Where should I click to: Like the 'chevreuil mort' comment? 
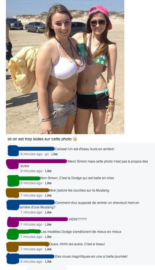point(48,212)
